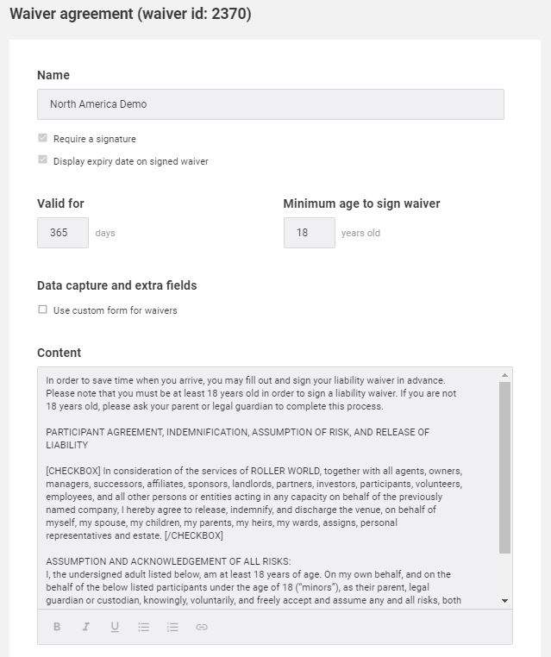Click the Waiver agreement page heading
551x657 pixels.
coord(130,14)
